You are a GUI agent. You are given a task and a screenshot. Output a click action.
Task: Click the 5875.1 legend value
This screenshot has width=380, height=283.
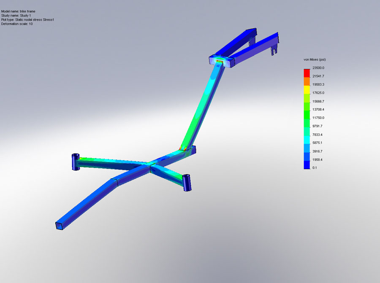(x=317, y=143)
